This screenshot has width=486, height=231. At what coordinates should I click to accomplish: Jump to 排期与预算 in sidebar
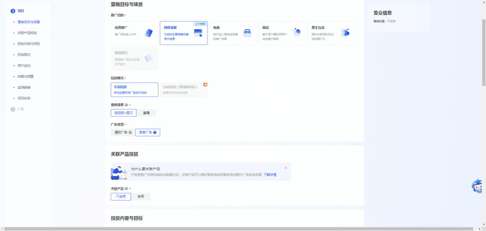tap(25, 77)
